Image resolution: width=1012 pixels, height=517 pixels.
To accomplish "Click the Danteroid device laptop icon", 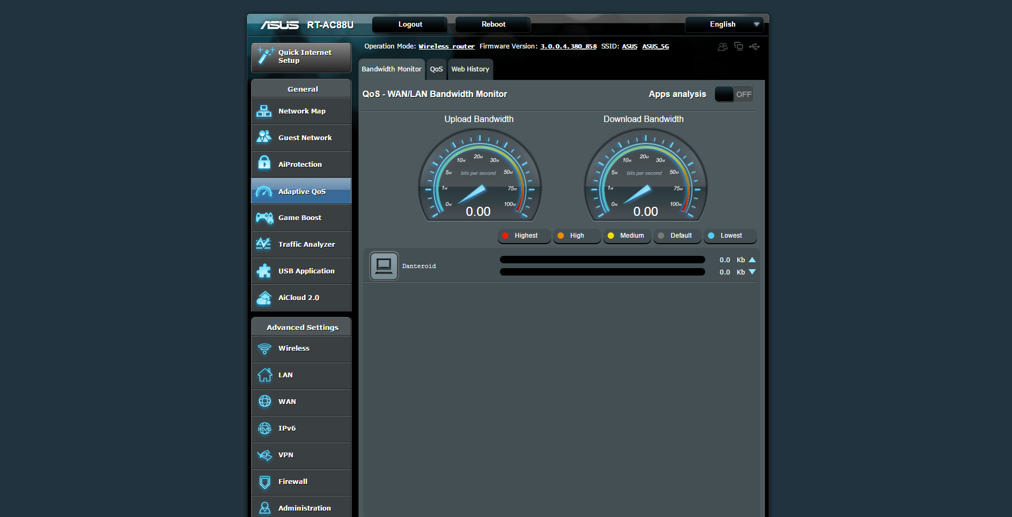I will click(384, 266).
